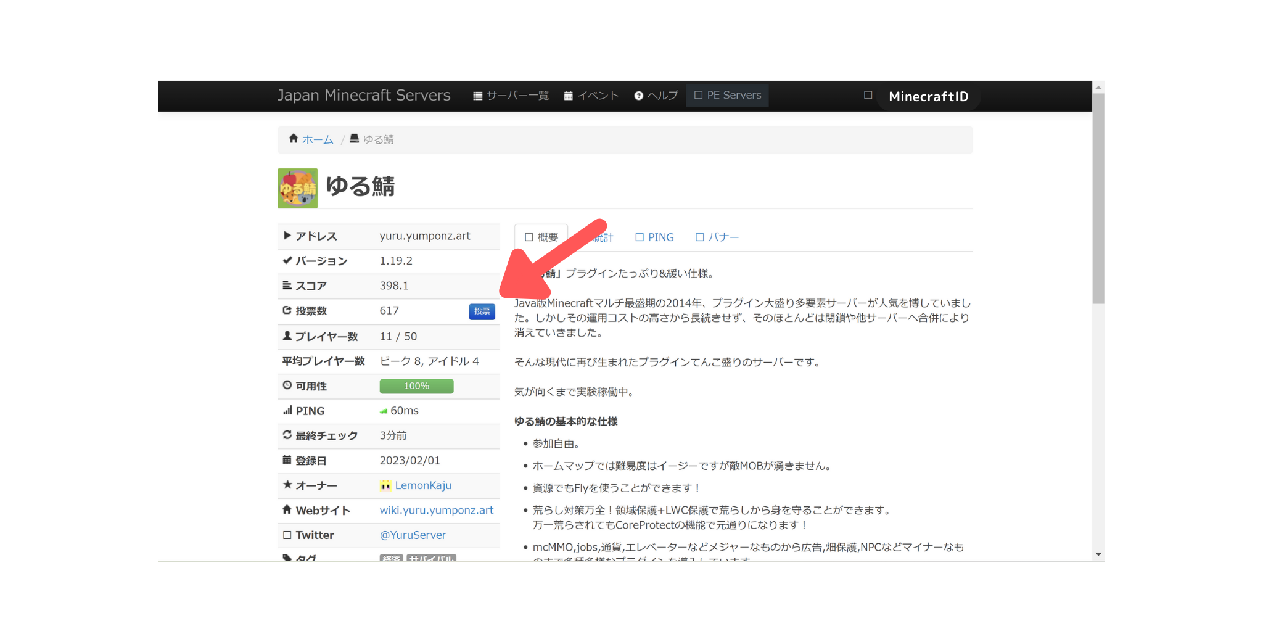
Task: Open the ヘルプ help menu
Action: (x=656, y=96)
